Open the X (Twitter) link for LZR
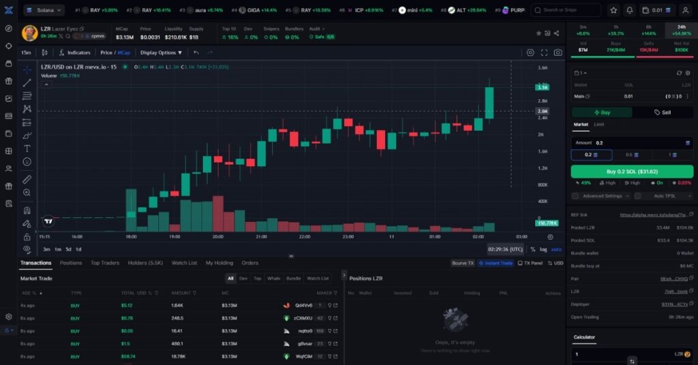This screenshot has height=365, width=698. (x=61, y=36)
